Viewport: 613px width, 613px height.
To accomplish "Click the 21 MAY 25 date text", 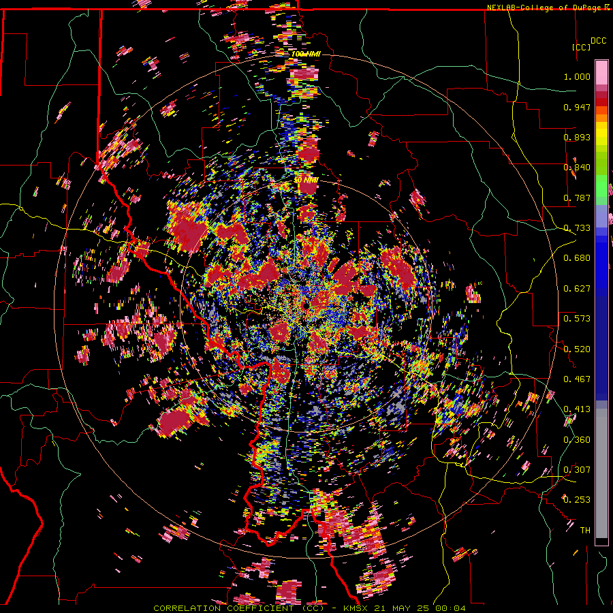I will tap(403, 608).
